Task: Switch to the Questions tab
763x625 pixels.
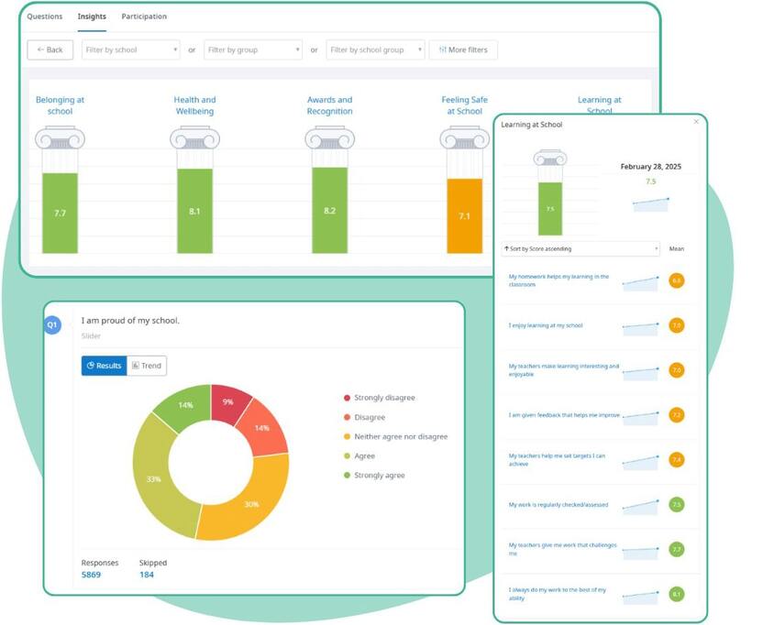Action: pyautogui.click(x=45, y=16)
